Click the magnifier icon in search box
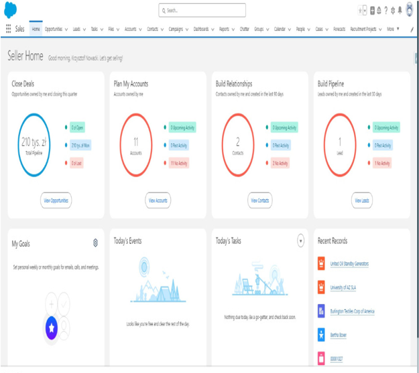This screenshot has height=373, width=419. click(x=164, y=11)
